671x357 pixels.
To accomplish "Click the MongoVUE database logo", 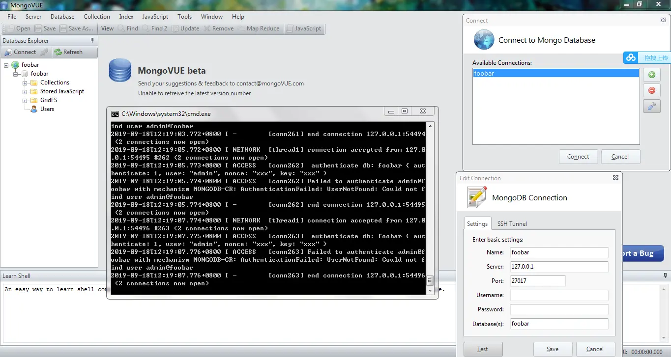I will (120, 70).
